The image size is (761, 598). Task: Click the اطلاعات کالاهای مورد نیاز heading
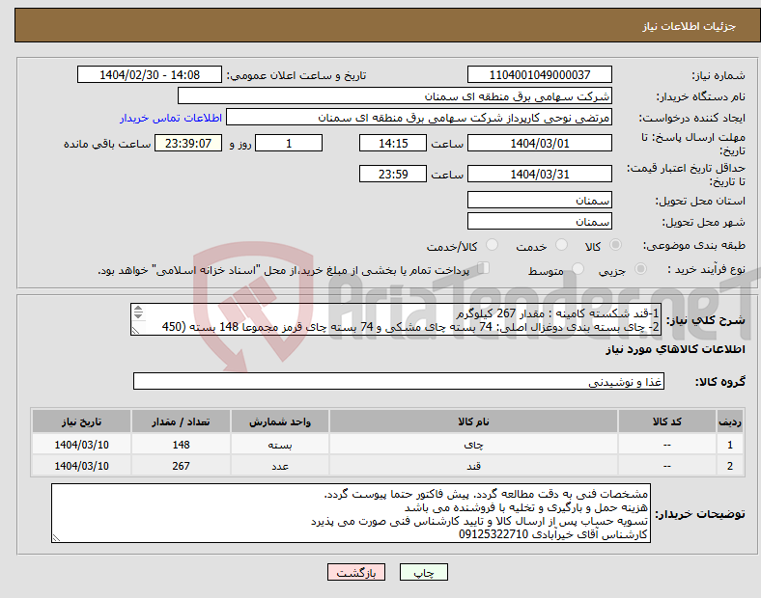[675, 349]
